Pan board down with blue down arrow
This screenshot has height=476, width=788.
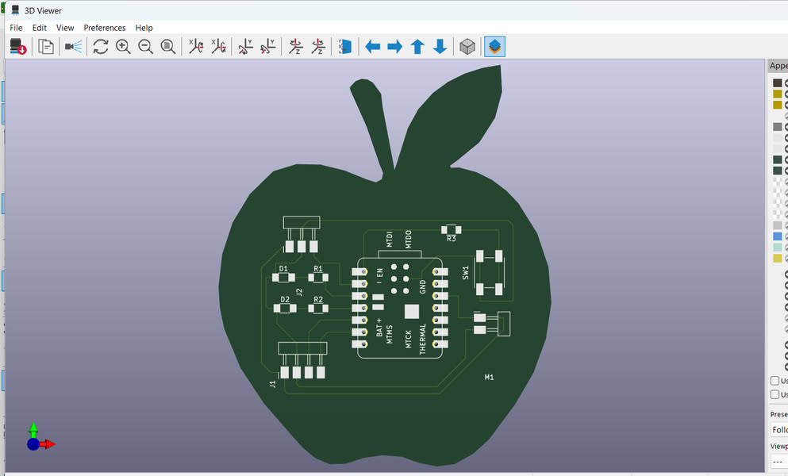(x=440, y=47)
